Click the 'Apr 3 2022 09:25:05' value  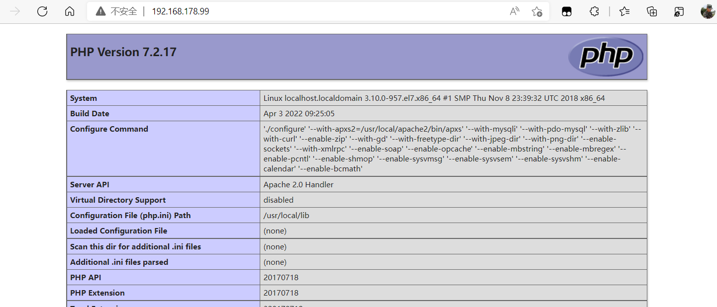click(299, 114)
